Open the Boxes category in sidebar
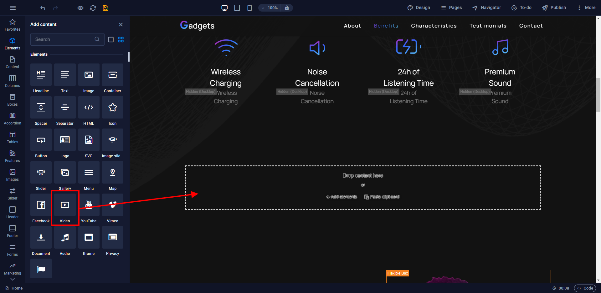 [13, 100]
